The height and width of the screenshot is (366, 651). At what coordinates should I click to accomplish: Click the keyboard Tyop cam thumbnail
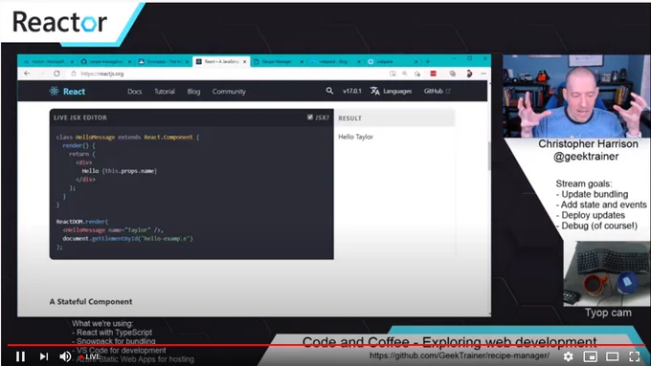tap(607, 273)
